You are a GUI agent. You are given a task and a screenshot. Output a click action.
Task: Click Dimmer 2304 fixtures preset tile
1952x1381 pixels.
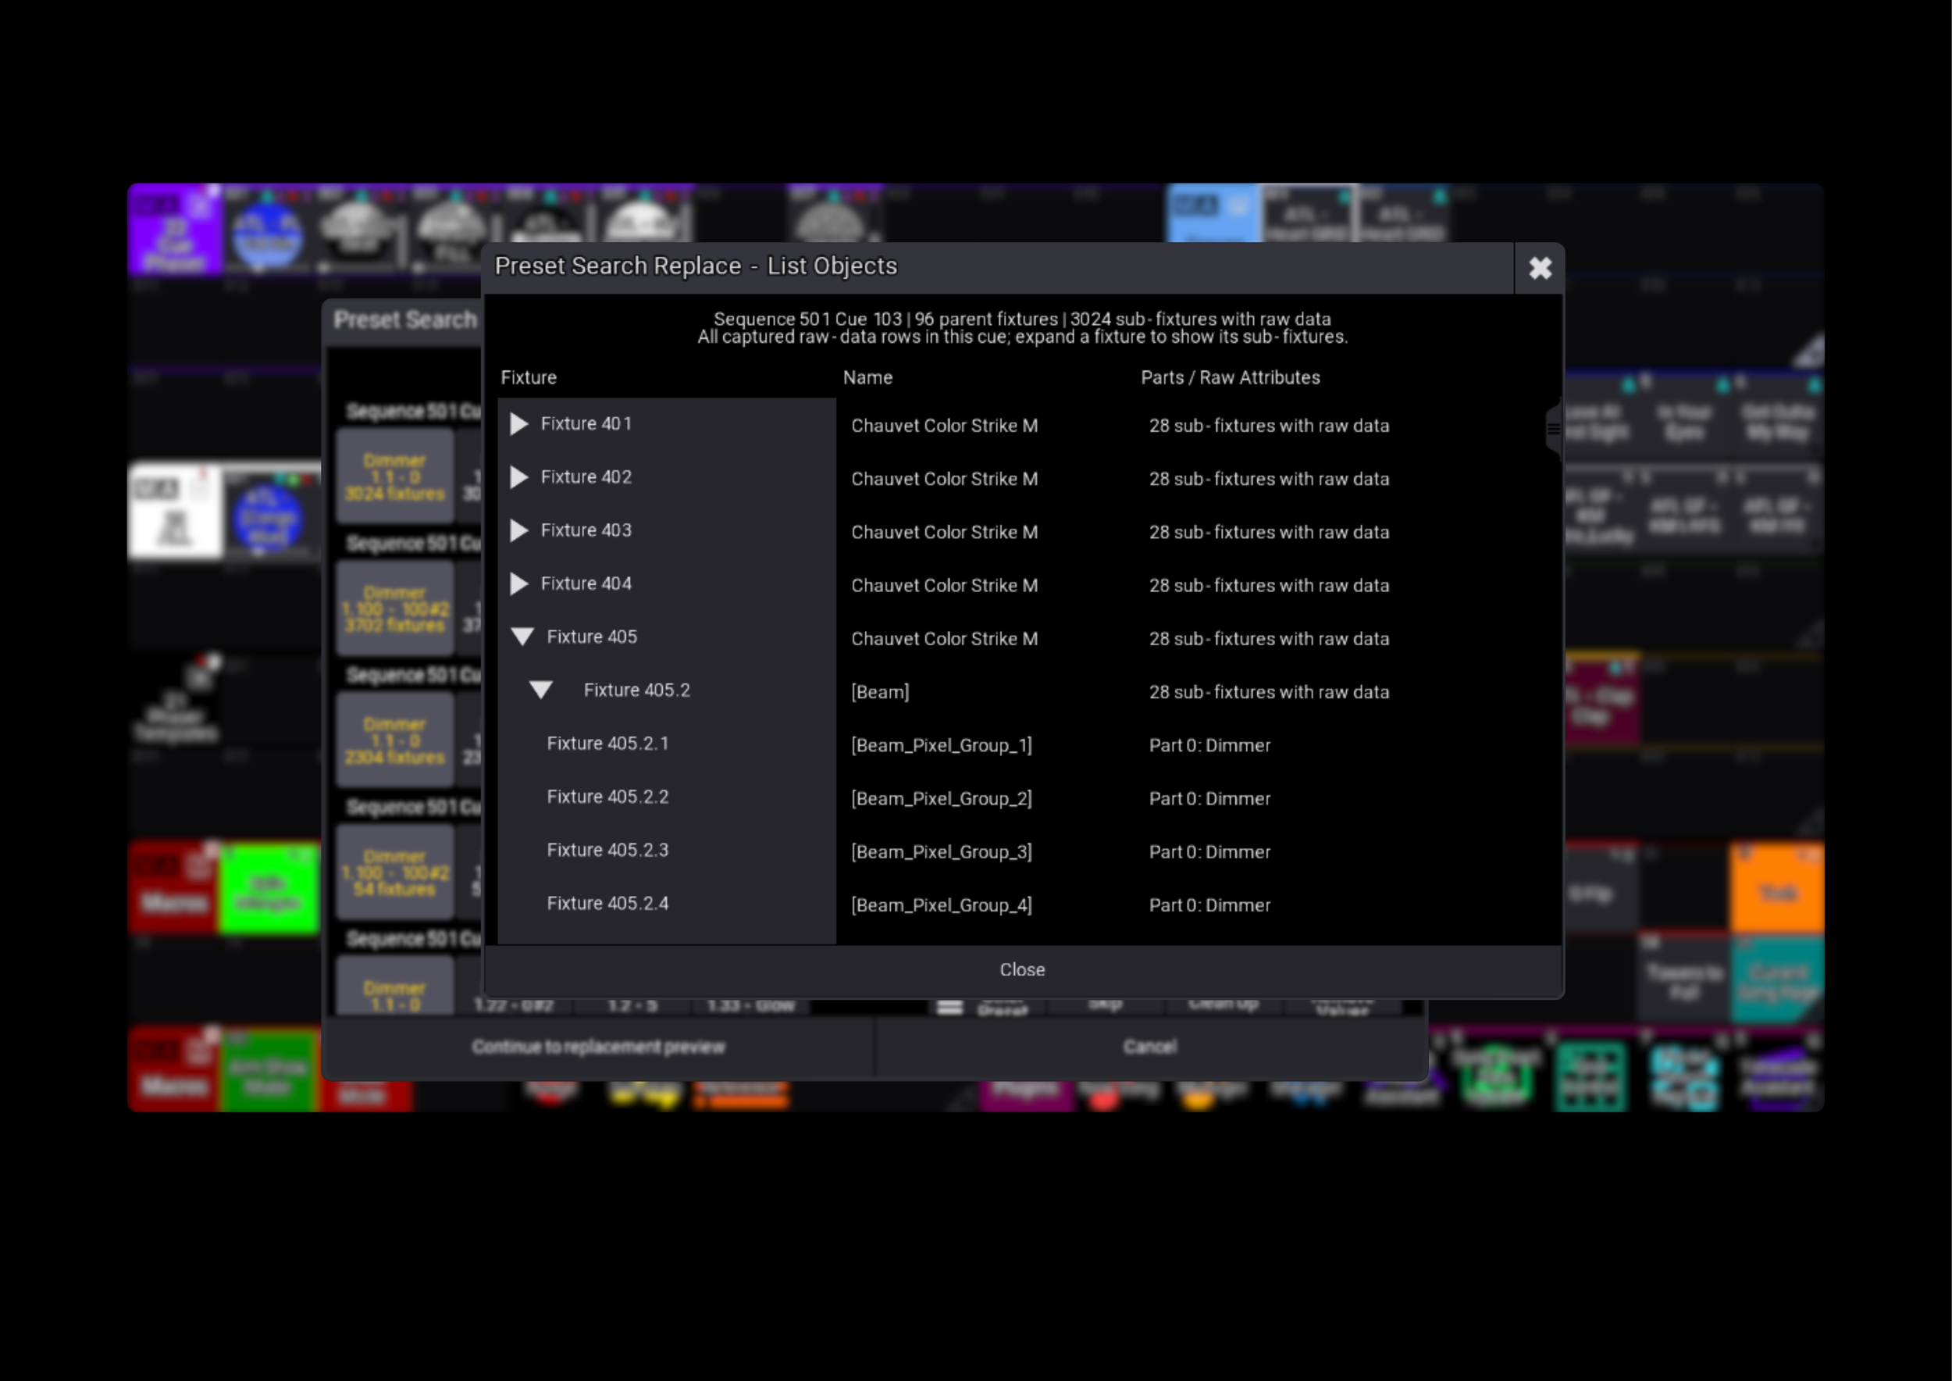coord(394,740)
